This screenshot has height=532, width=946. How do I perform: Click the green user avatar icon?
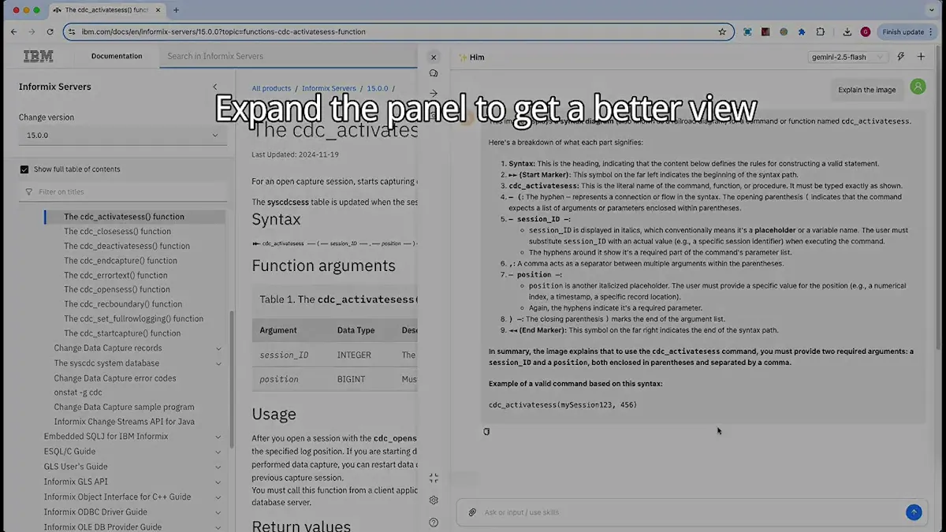(918, 87)
